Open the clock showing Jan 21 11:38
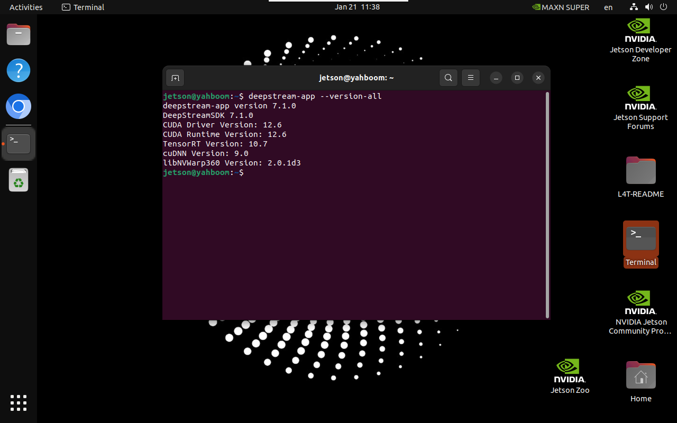 pos(357,7)
